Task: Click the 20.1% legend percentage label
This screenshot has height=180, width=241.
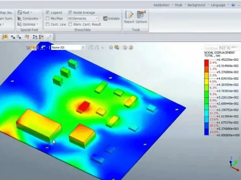Action: [214, 126]
